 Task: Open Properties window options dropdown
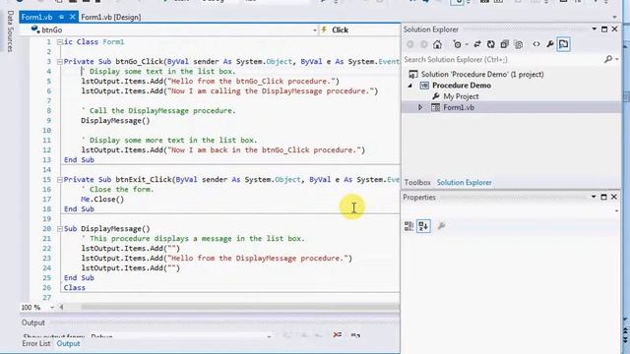594,197
